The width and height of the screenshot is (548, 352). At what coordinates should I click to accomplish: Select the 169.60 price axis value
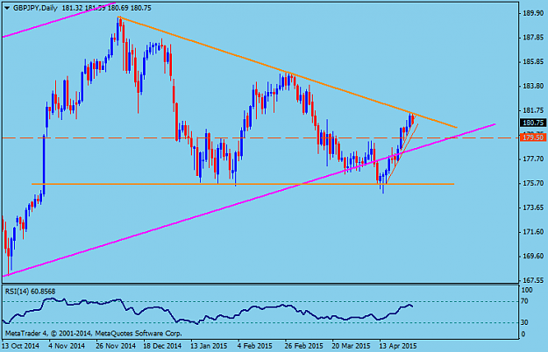click(533, 256)
